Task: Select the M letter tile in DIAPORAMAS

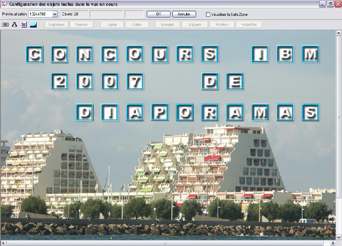Action: tap(260, 113)
